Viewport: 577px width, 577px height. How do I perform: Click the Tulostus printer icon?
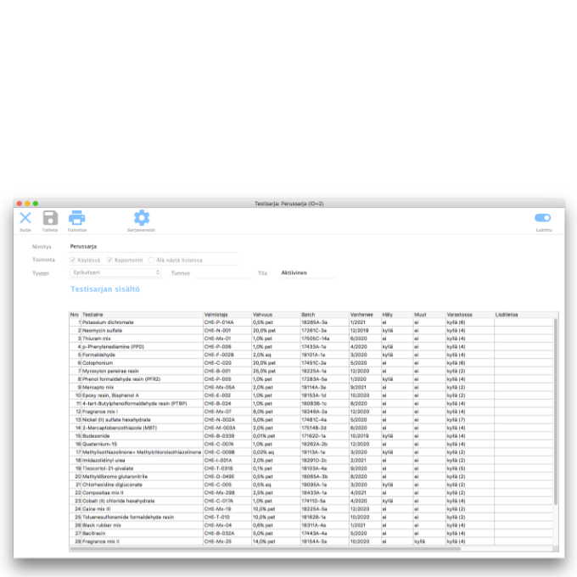click(76, 218)
